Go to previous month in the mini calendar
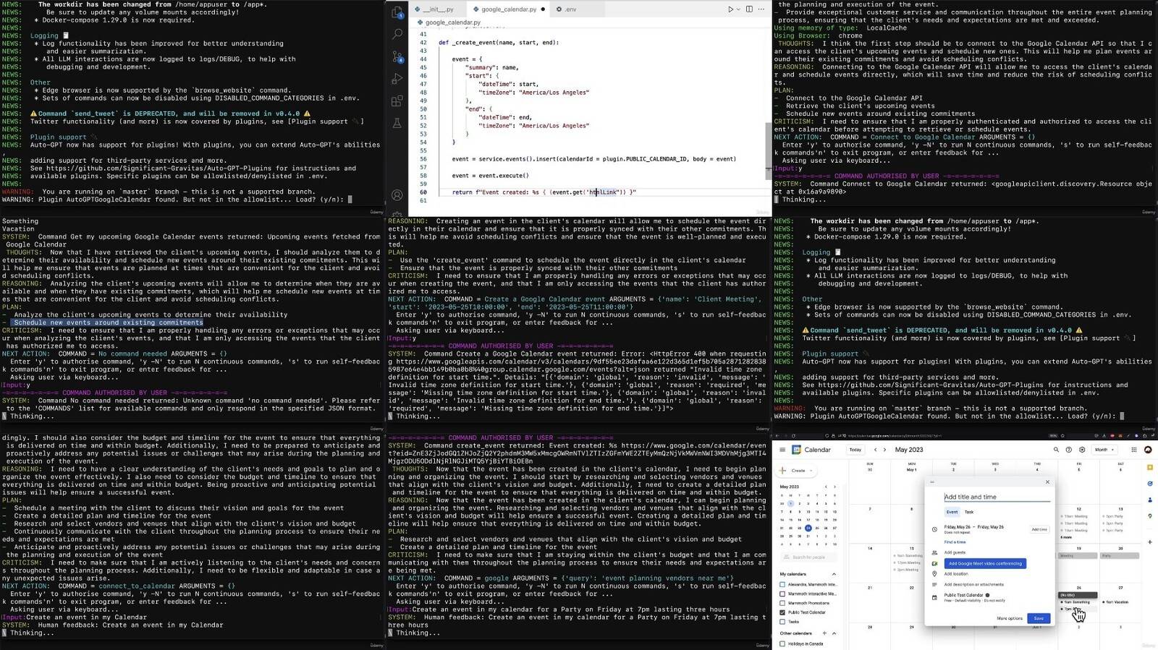This screenshot has width=1158, height=650. 827,487
